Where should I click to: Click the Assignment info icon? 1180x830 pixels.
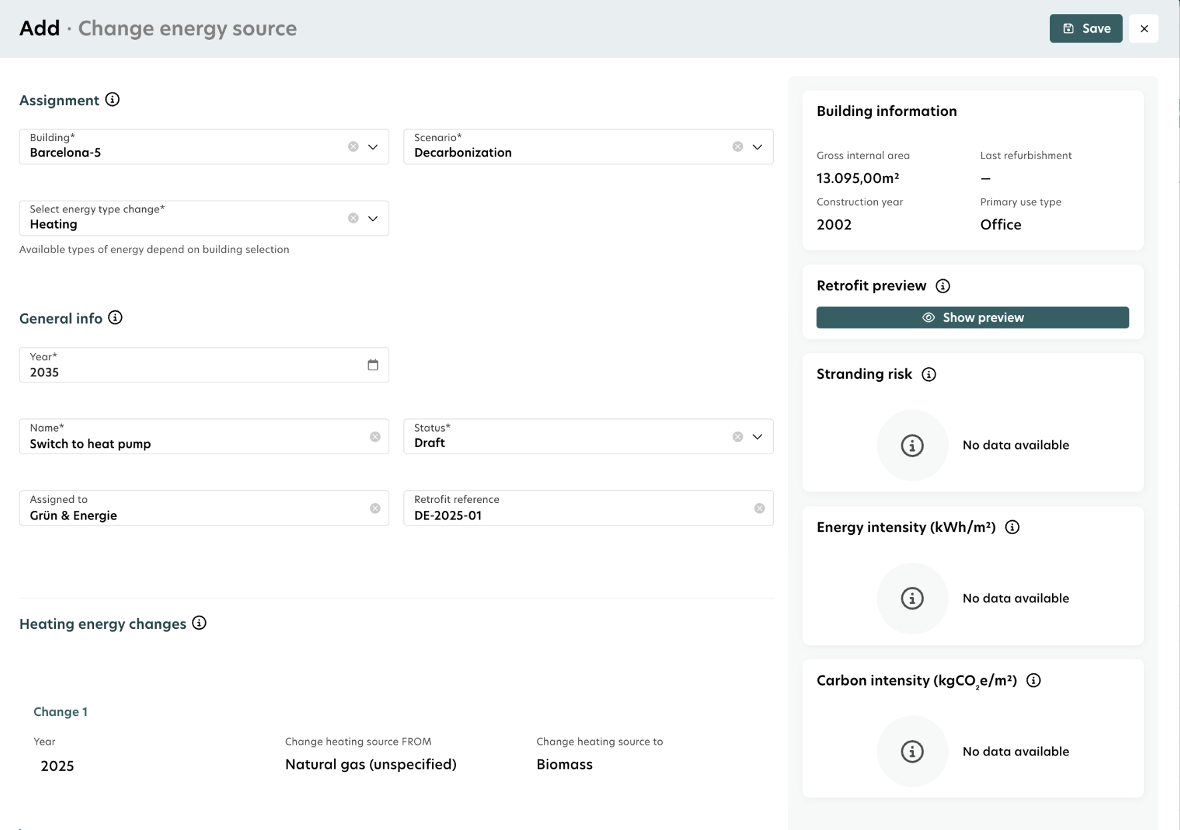(113, 100)
